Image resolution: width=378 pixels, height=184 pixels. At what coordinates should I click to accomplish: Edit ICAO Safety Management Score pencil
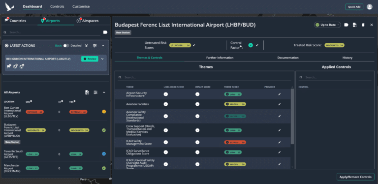pyautogui.click(x=280, y=142)
